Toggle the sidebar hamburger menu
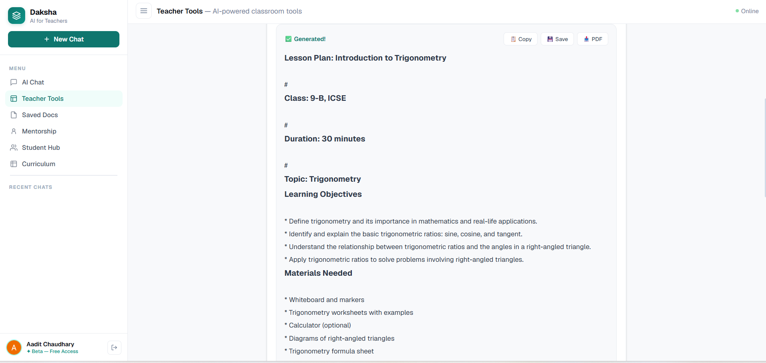The height and width of the screenshot is (363, 766). pos(144,11)
